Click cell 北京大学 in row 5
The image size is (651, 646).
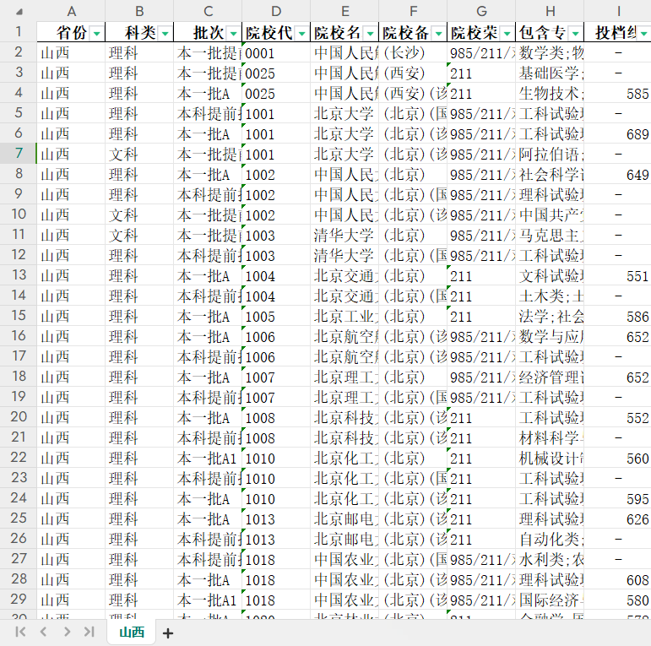tap(344, 113)
